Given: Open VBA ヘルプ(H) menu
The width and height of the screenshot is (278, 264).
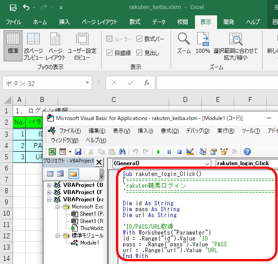Looking at the screenshot, I should coord(96,140).
